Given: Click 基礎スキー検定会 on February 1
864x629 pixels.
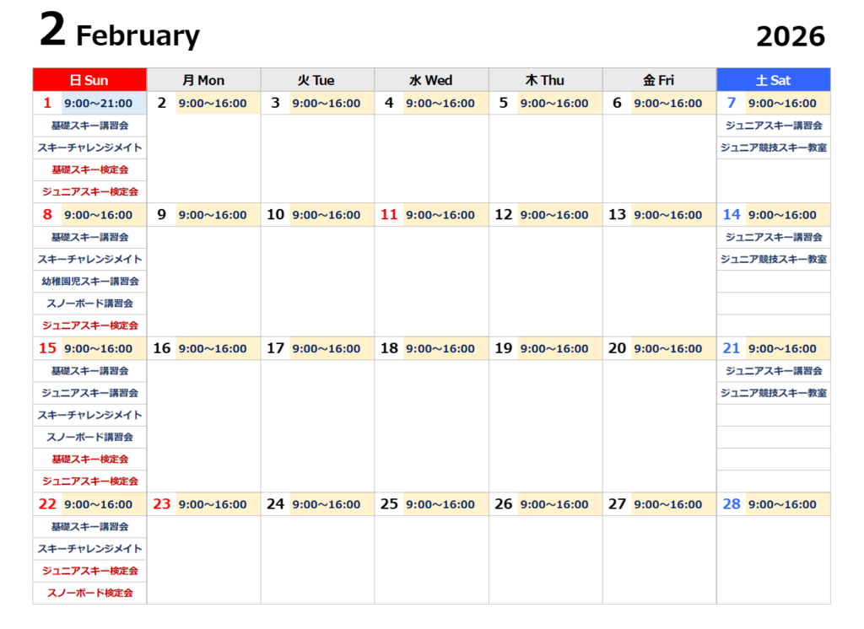Looking at the screenshot, I should tap(89, 169).
